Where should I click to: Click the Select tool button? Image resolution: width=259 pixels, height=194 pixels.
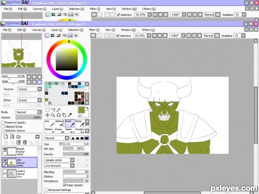tap(69, 130)
